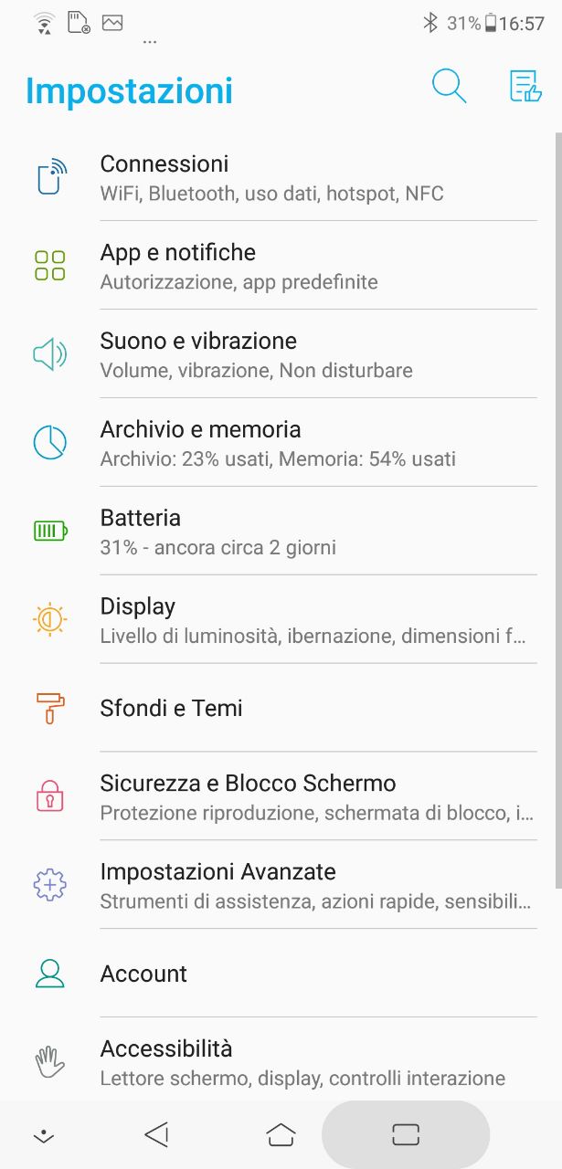Tap the green Batteria icon
The image size is (562, 1169).
pos(50,531)
